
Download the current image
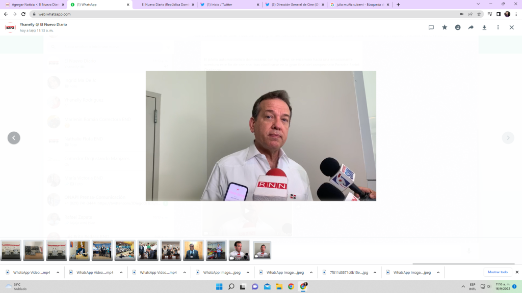pyautogui.click(x=484, y=27)
